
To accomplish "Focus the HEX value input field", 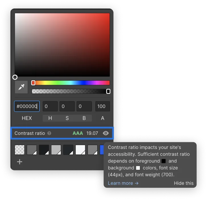I will click(x=27, y=106).
